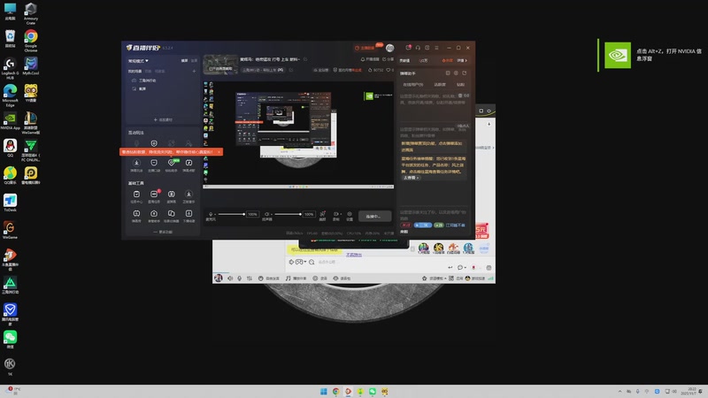Toggle the microphone icon in the back window's bottom bar

(x=240, y=279)
